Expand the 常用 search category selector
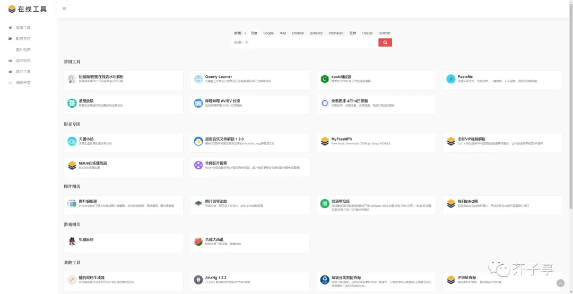The image size is (573, 294). pyautogui.click(x=240, y=33)
